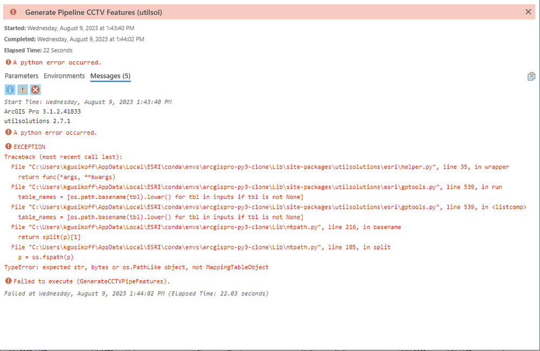Click the Elapsed Time 22 Seconds text
540x351 pixels.
[x=38, y=50]
